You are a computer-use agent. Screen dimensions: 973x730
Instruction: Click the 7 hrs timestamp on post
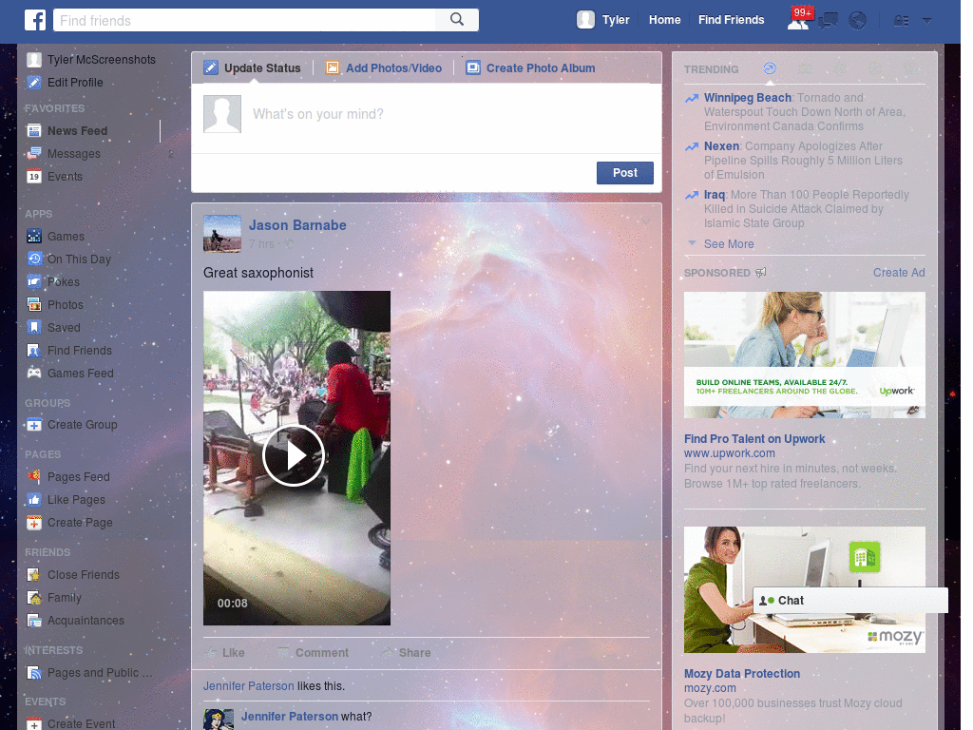pos(261,244)
